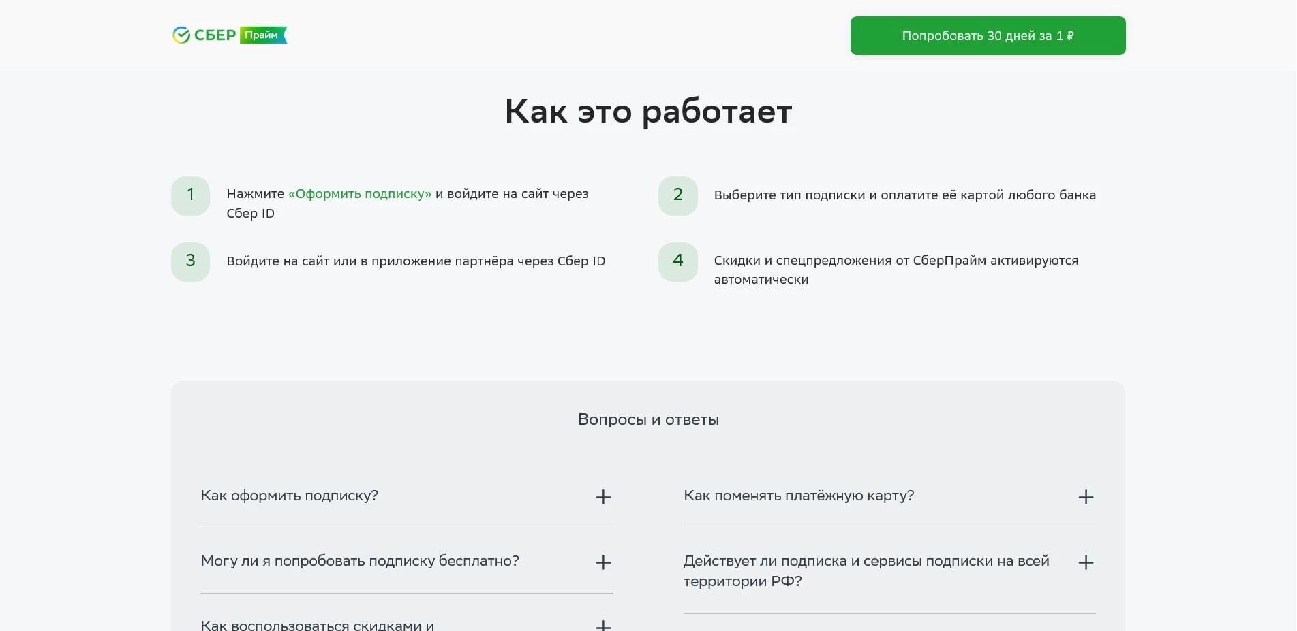
Task: Click the plus icon next to Как оформить подписку
Action: (602, 497)
